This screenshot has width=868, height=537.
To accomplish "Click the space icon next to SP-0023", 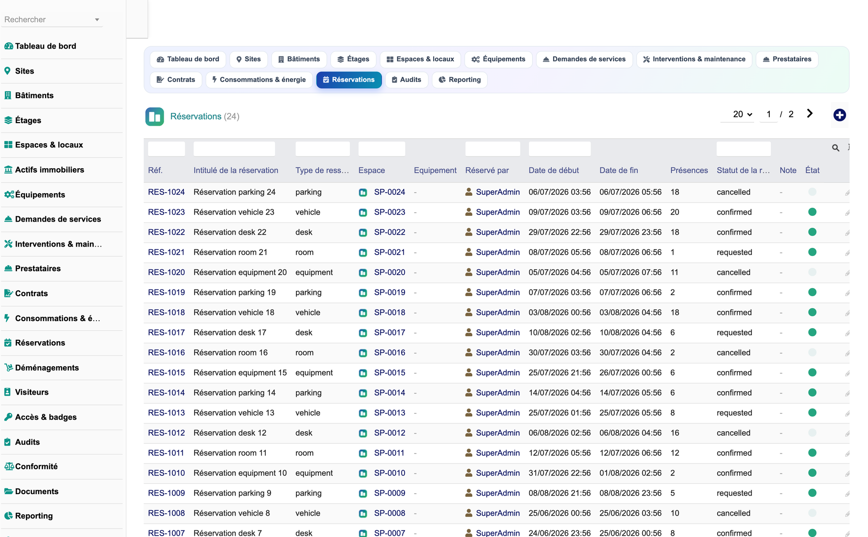I will click(x=363, y=212).
